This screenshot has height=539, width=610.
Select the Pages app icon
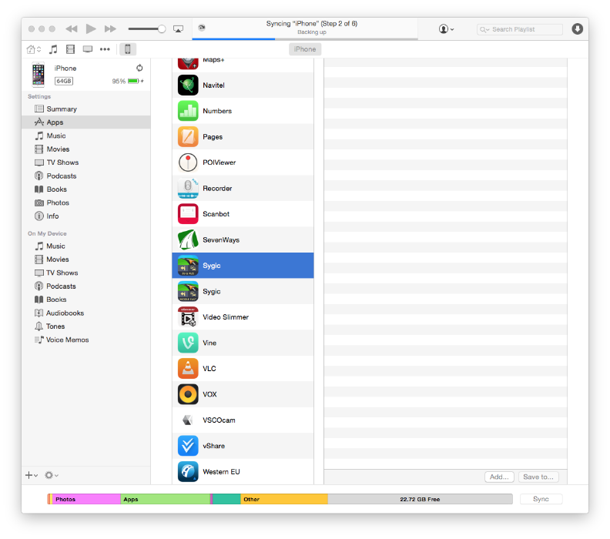[x=188, y=137]
